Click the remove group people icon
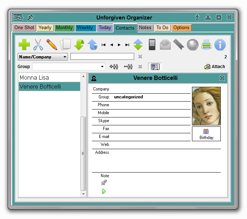This screenshot has height=219, width=247. click(128, 67)
